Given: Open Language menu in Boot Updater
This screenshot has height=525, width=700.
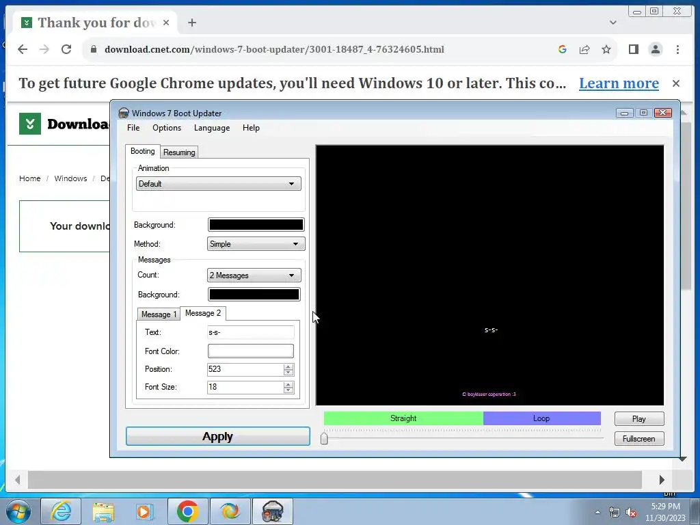Looking at the screenshot, I should [x=212, y=128].
